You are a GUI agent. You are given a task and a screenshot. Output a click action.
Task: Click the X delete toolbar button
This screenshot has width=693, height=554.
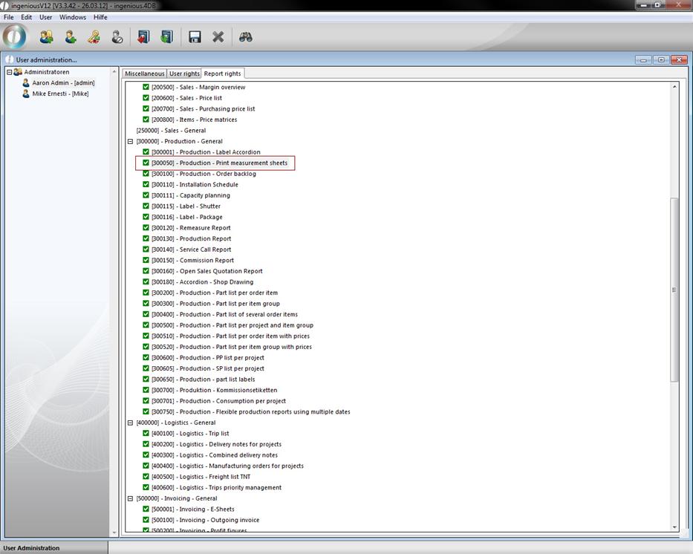pyautogui.click(x=218, y=36)
